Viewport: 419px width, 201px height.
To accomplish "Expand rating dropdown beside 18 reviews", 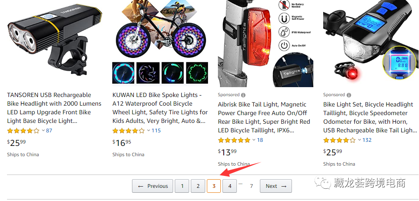I will 254,140.
